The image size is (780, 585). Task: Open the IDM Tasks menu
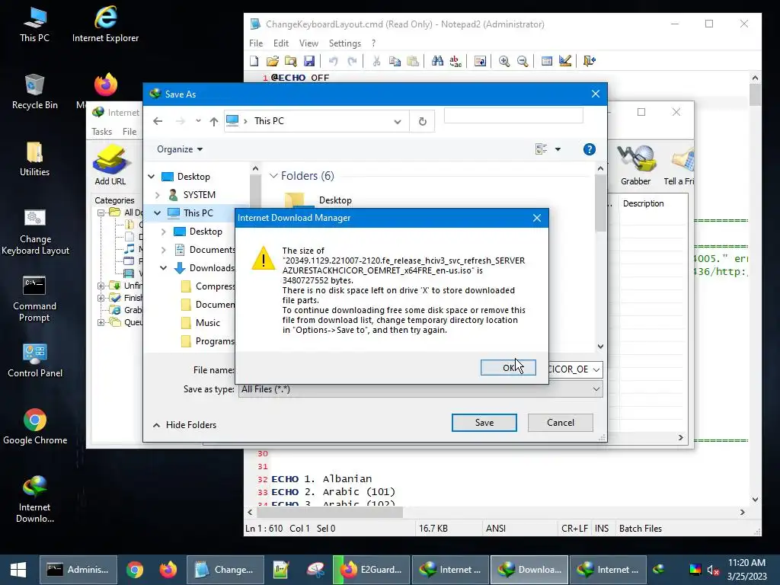tap(101, 132)
